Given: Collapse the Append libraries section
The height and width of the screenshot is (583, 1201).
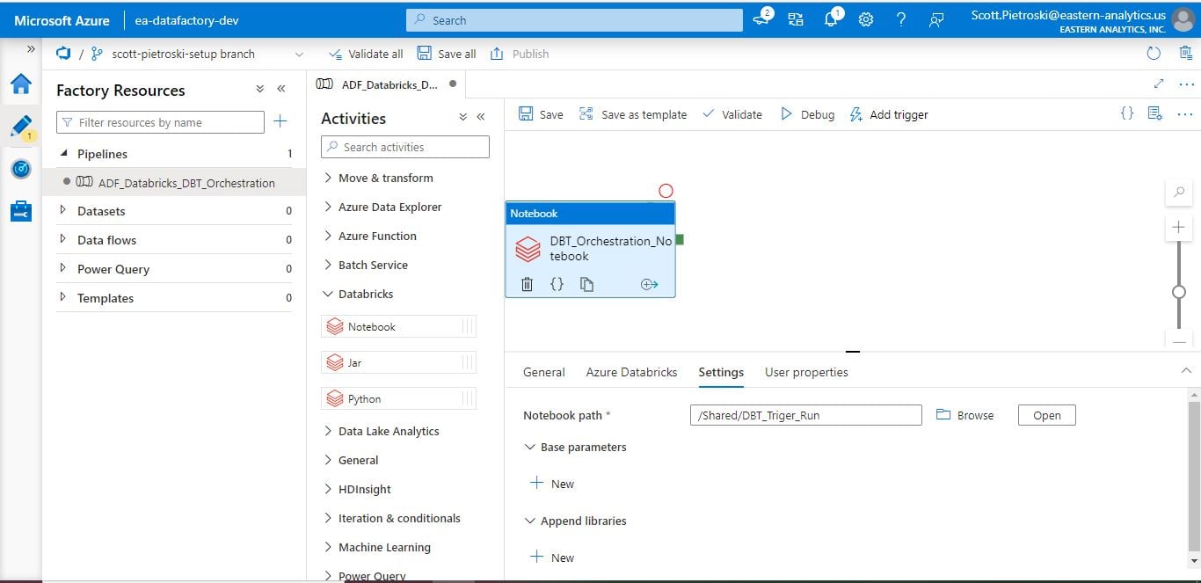Looking at the screenshot, I should click(529, 521).
